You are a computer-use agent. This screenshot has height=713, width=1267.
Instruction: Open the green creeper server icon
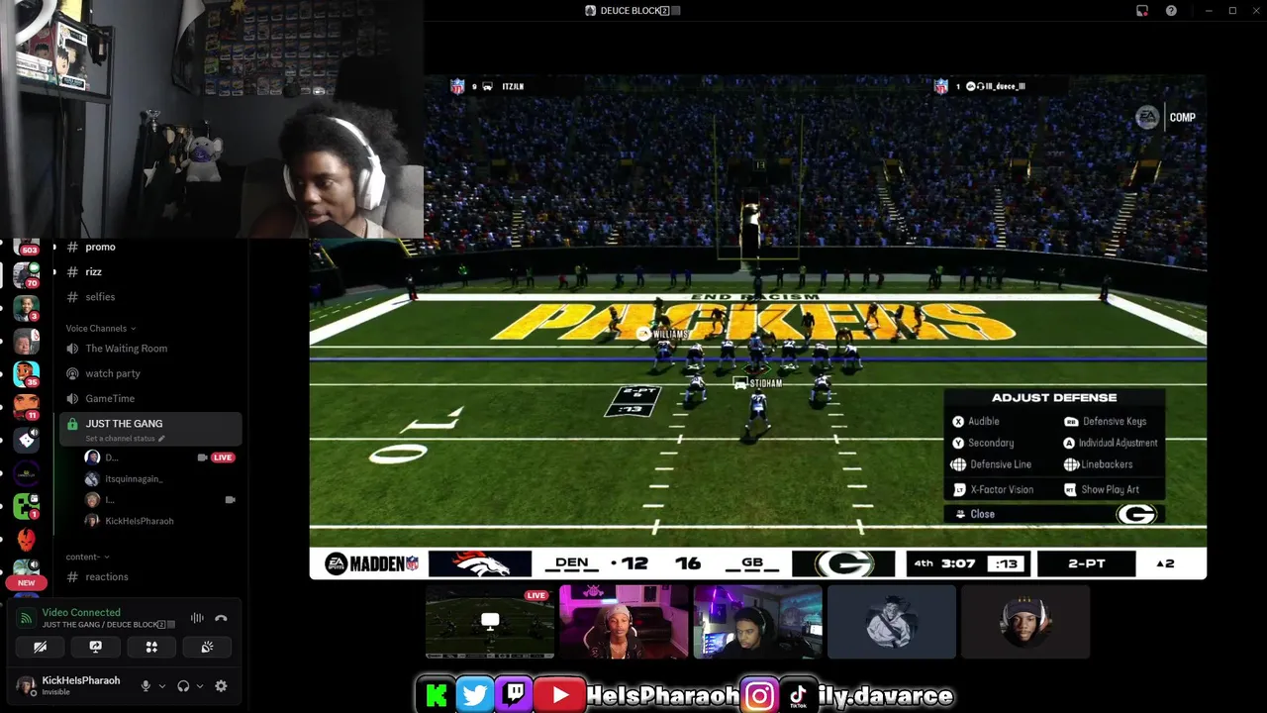coord(27,506)
